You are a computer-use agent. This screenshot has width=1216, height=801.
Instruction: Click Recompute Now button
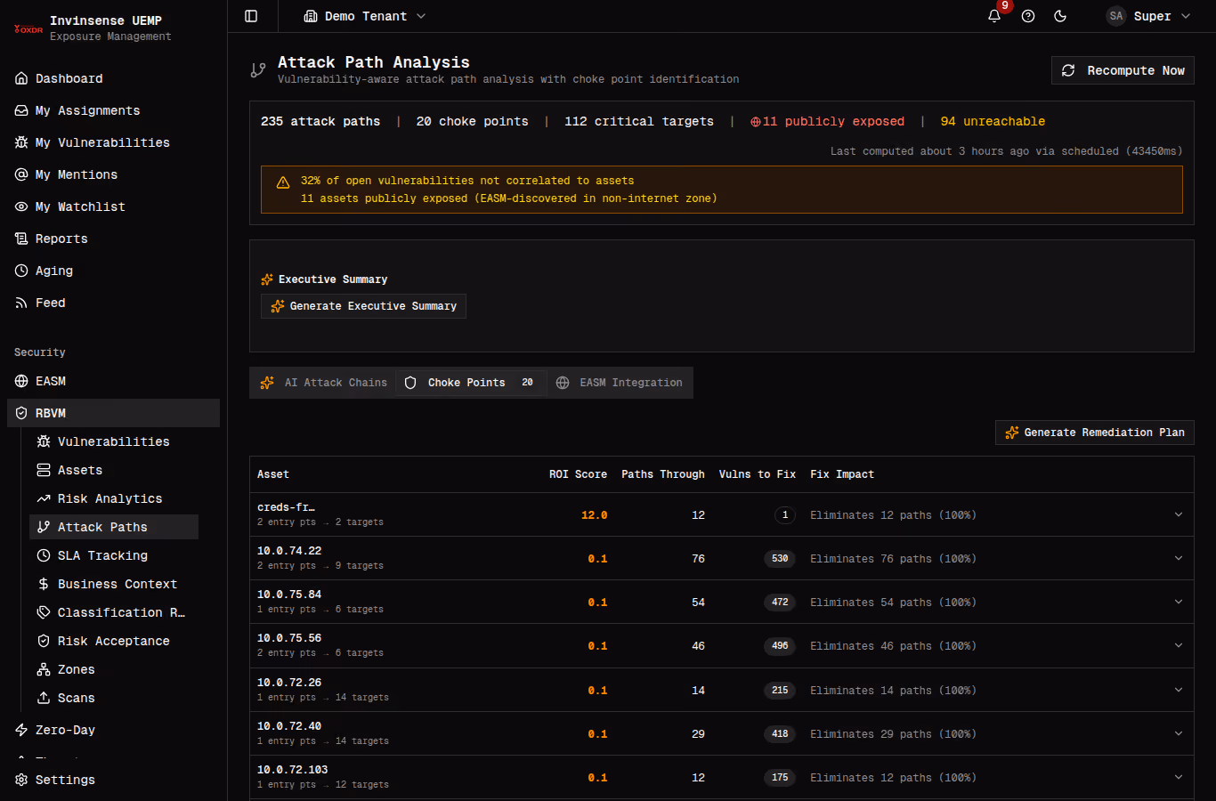click(x=1123, y=70)
